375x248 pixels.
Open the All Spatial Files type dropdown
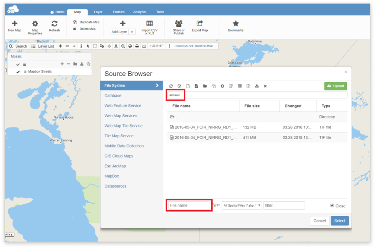point(242,206)
